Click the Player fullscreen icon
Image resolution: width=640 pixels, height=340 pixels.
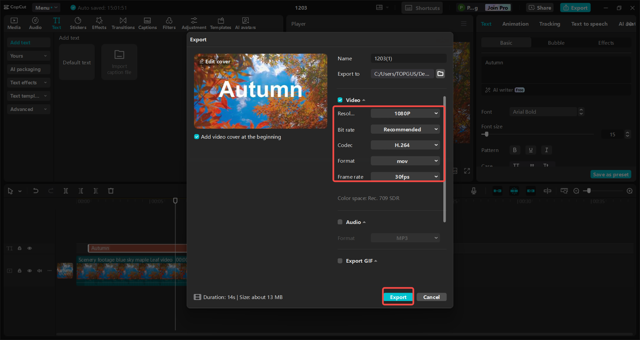click(x=467, y=170)
